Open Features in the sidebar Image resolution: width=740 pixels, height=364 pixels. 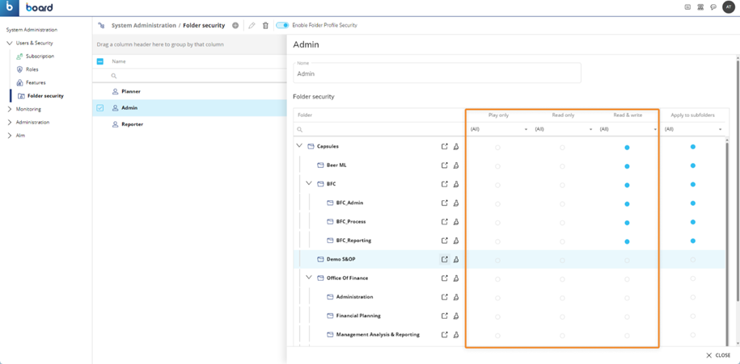(36, 82)
